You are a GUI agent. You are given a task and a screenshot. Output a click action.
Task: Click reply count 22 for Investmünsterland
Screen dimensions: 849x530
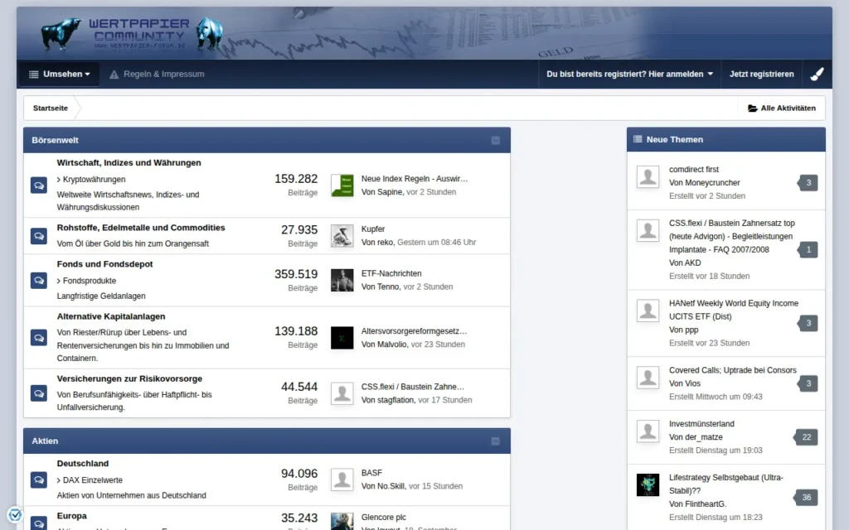click(x=806, y=437)
